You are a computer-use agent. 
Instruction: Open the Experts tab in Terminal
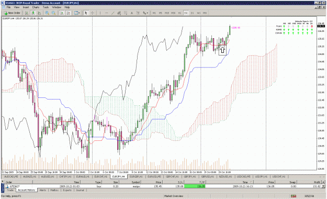(x=67, y=190)
